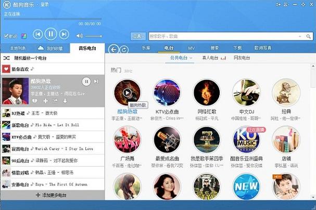Viewport: 316px width, 210px height.
Task: Open the KU MUSIC 酷音乐亚洲盛典 station
Action: pos(246,140)
